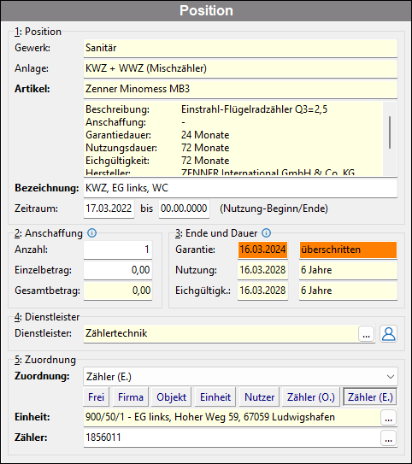Image resolution: width=412 pixels, height=464 pixels.
Task: Switch assignment to Nutzer
Action: point(259,396)
